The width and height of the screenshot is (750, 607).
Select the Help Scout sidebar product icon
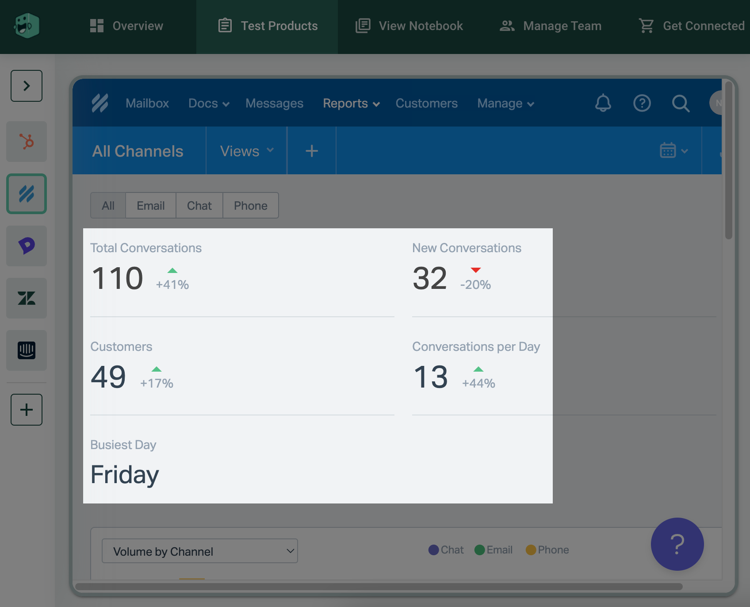point(27,194)
